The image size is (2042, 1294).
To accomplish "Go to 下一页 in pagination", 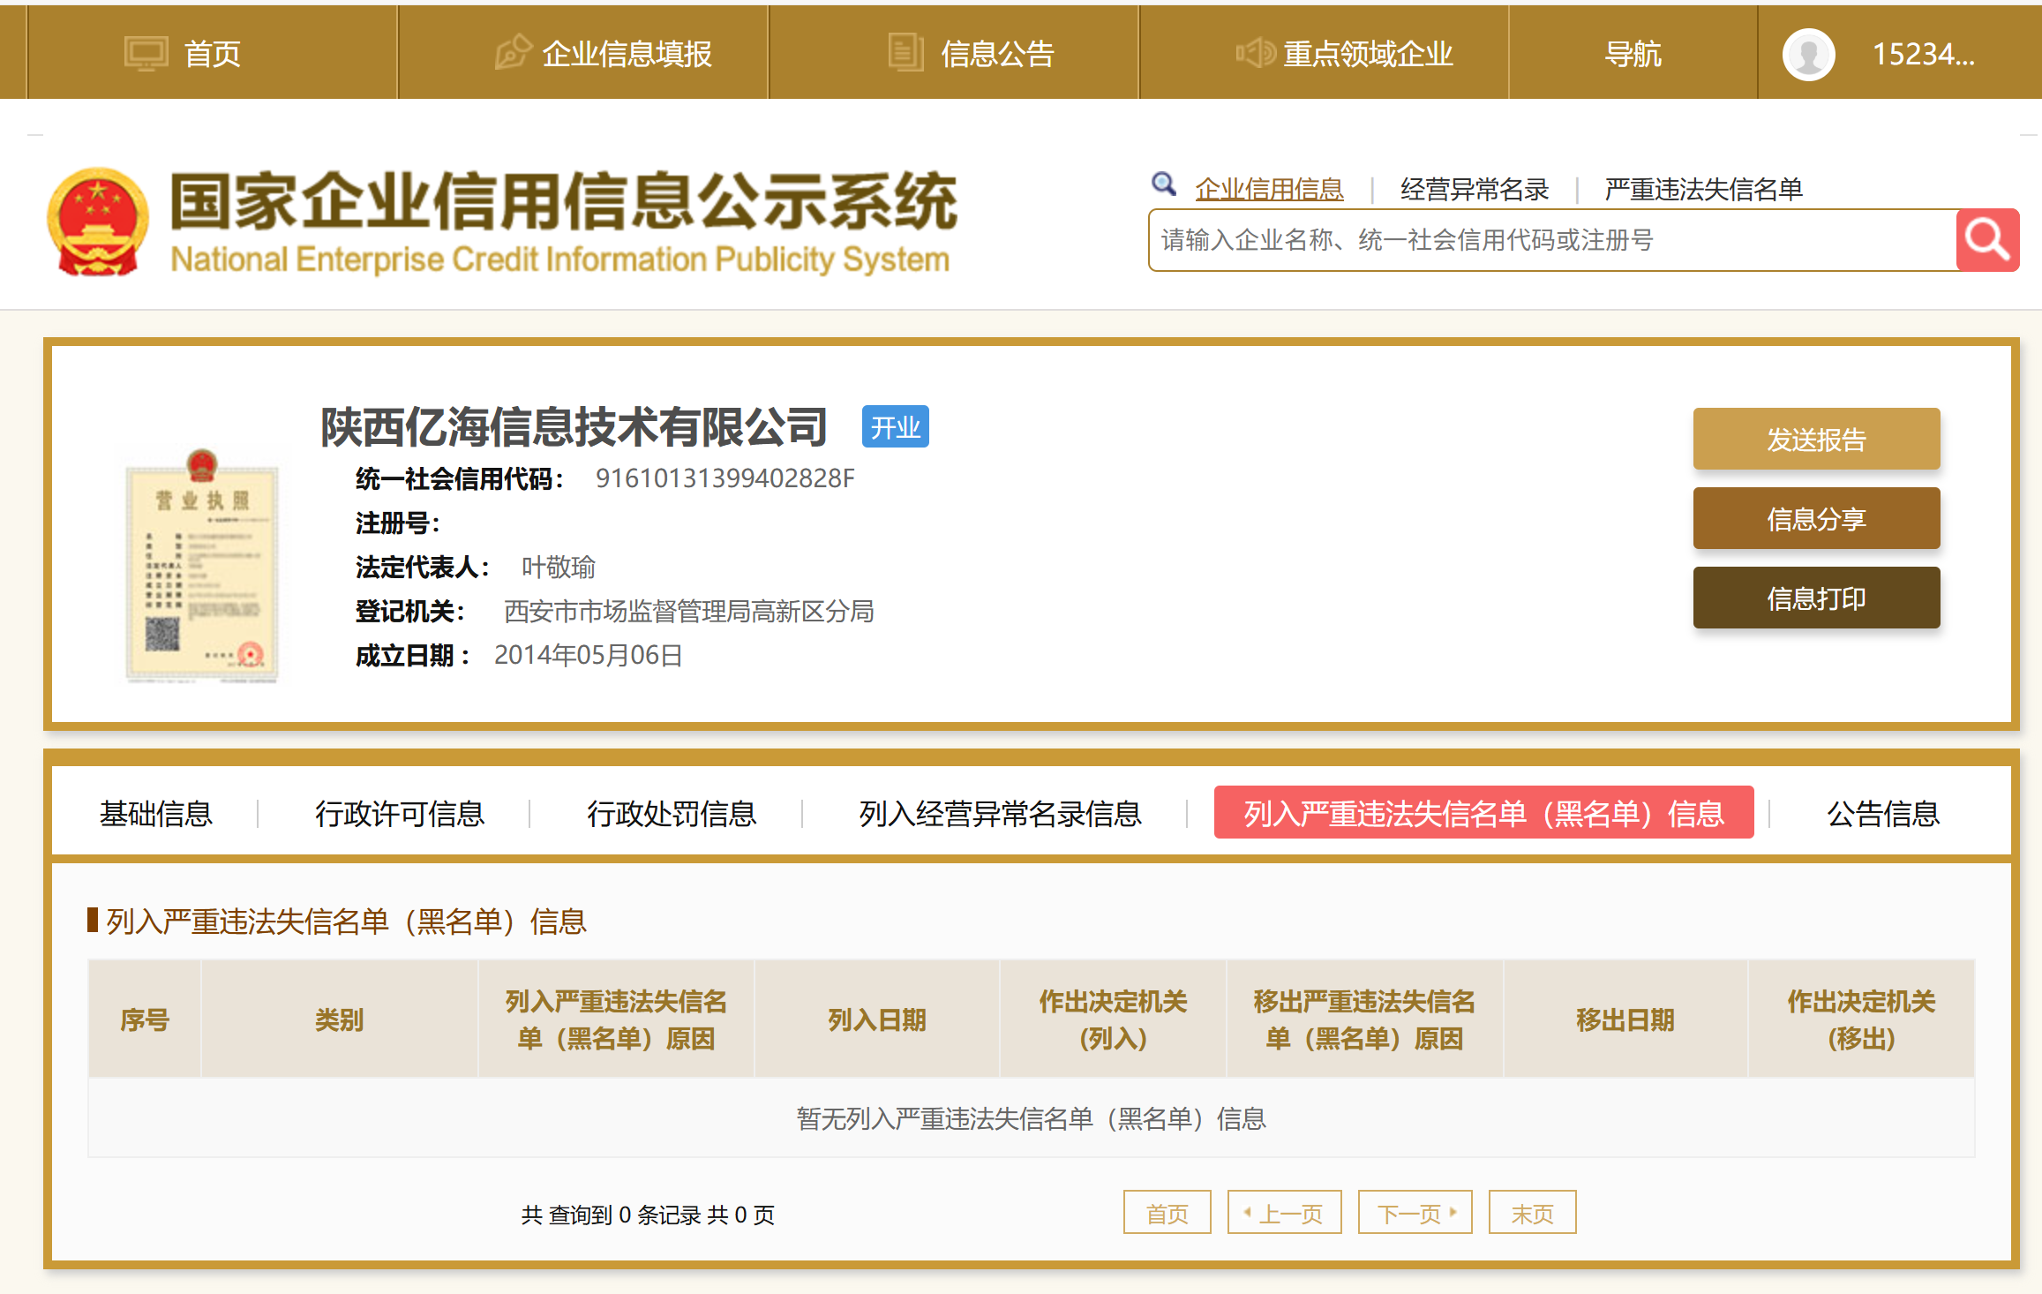I will pos(1415,1214).
